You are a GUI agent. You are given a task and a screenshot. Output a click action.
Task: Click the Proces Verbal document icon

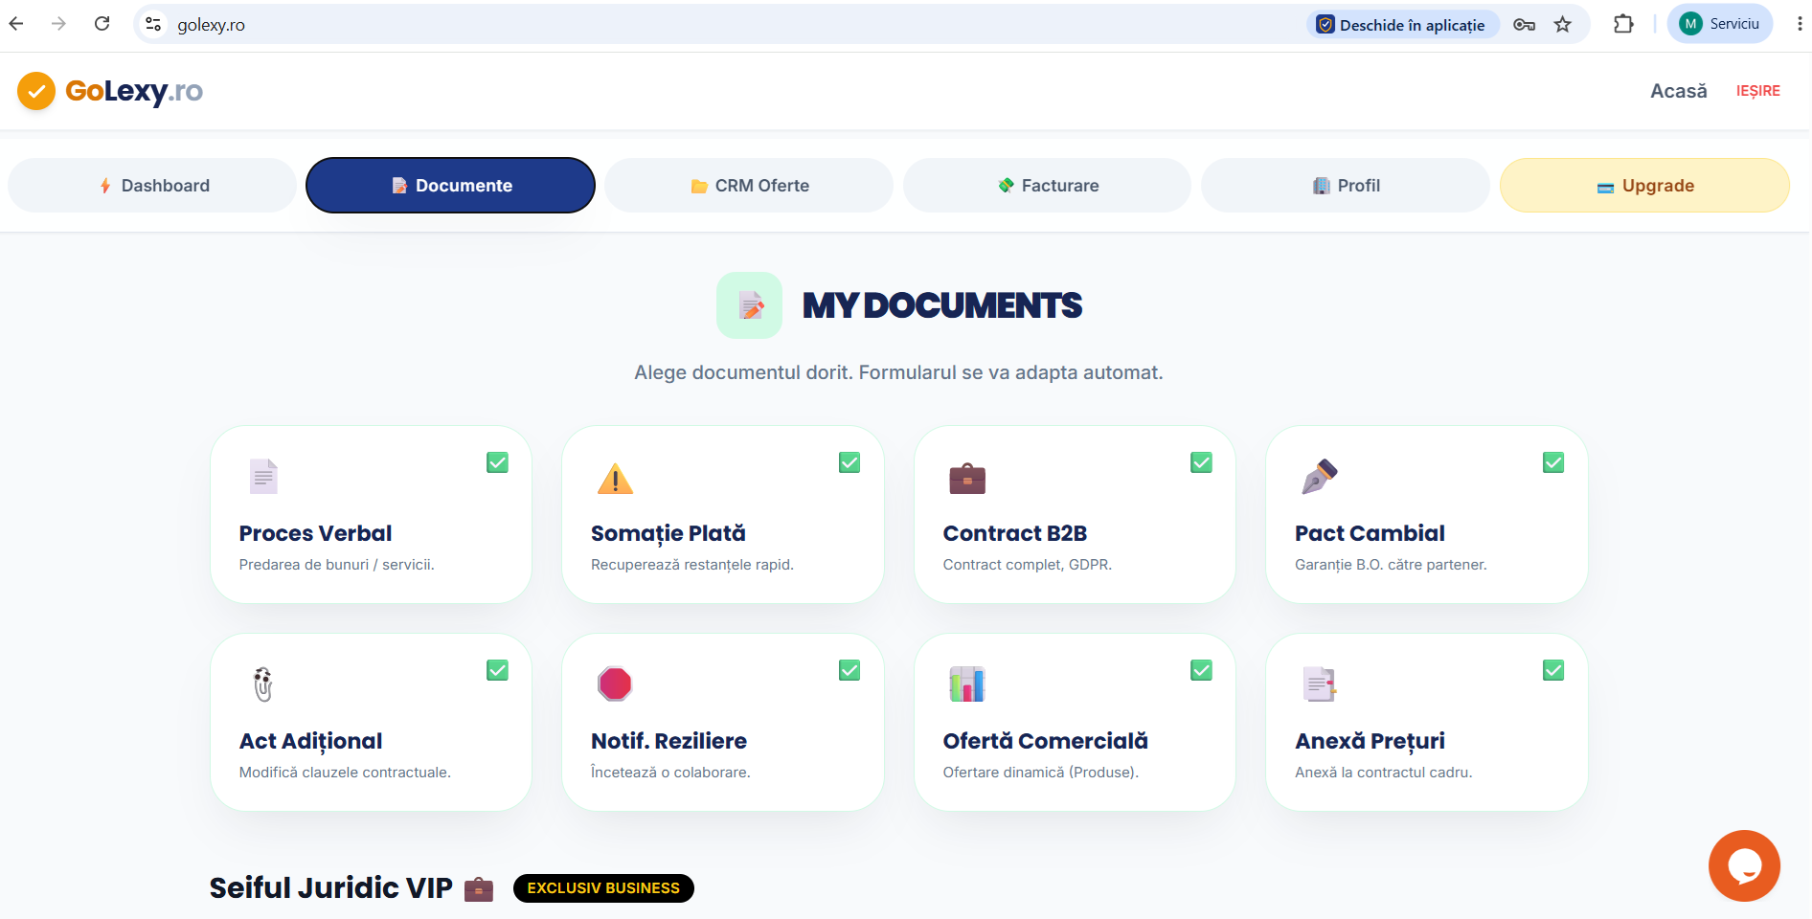[x=263, y=477]
